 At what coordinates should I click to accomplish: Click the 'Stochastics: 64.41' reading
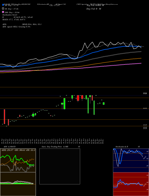click(x=10, y=15)
